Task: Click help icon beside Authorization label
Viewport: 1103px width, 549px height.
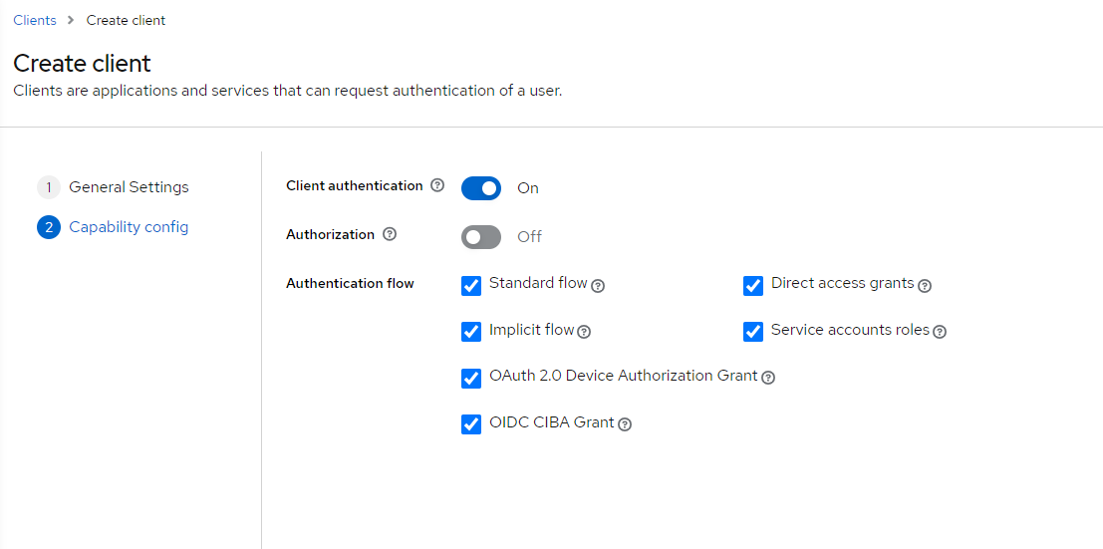Action: [390, 234]
